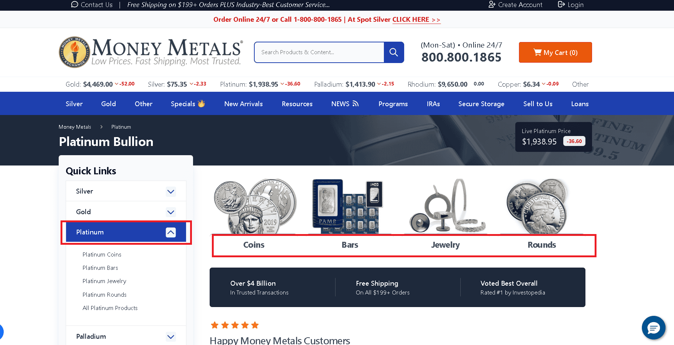
Task: Open the Programs menu
Action: tap(393, 104)
